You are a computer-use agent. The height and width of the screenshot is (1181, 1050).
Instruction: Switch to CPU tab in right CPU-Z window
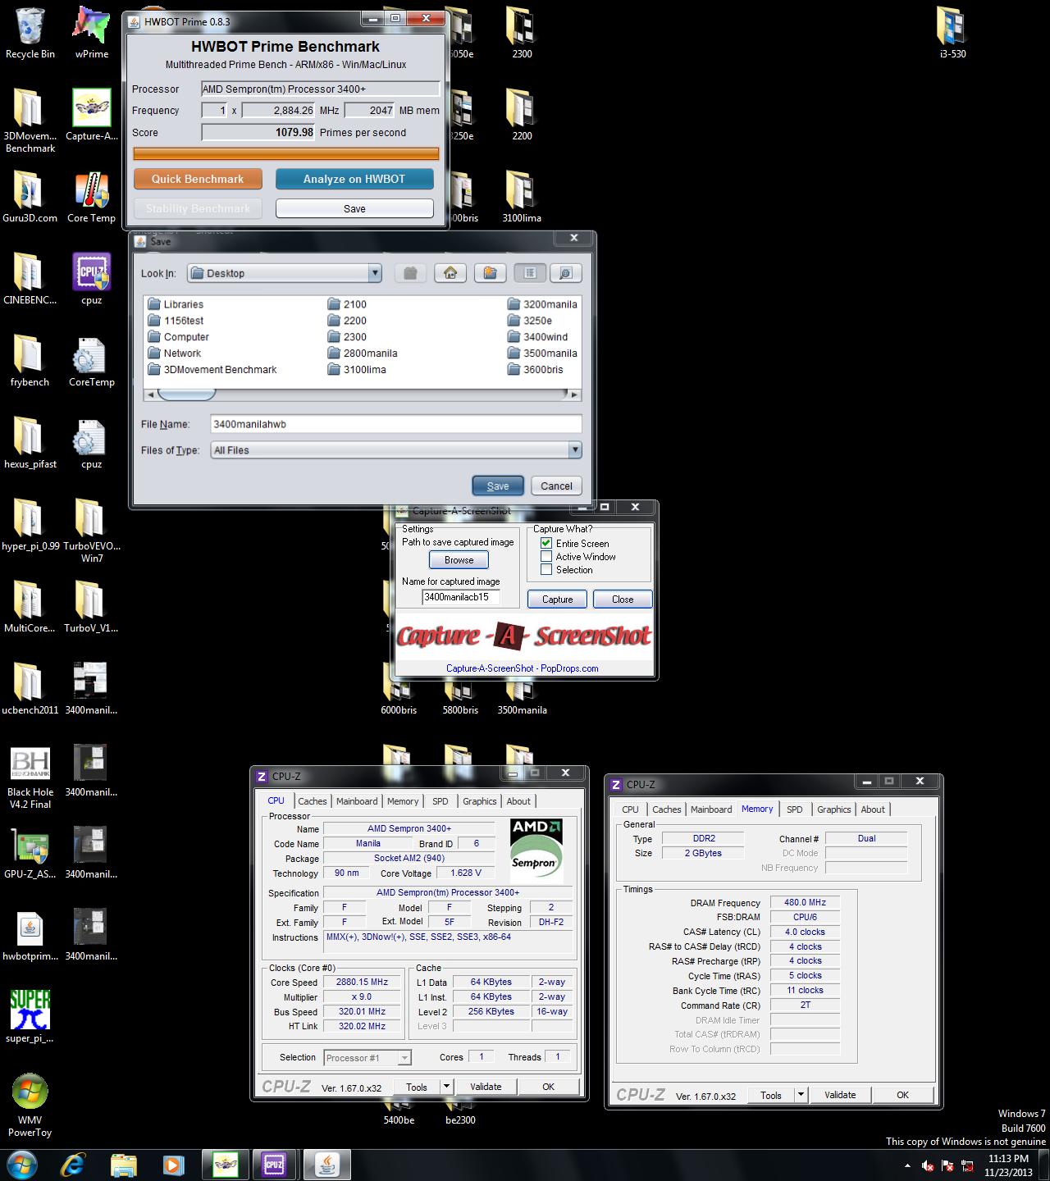[630, 809]
